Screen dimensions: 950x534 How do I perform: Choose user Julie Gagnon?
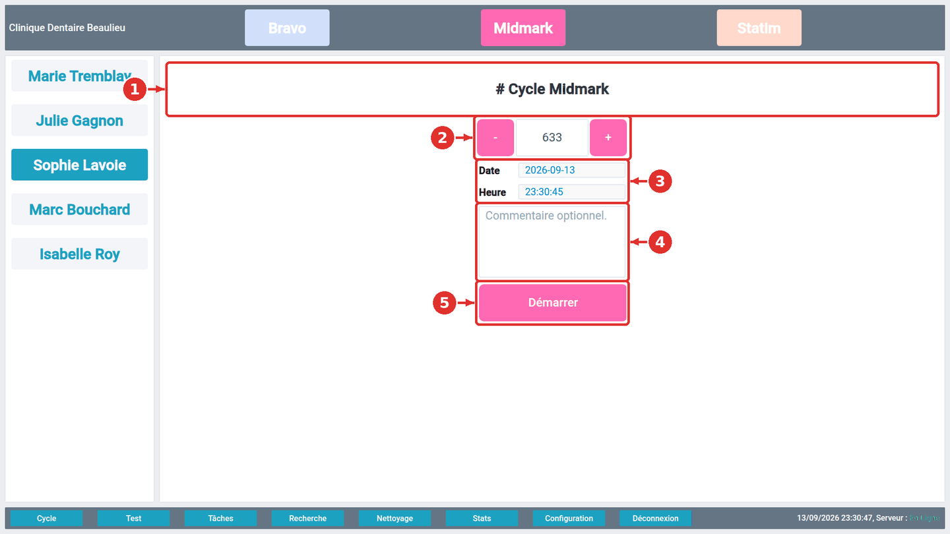click(x=79, y=121)
